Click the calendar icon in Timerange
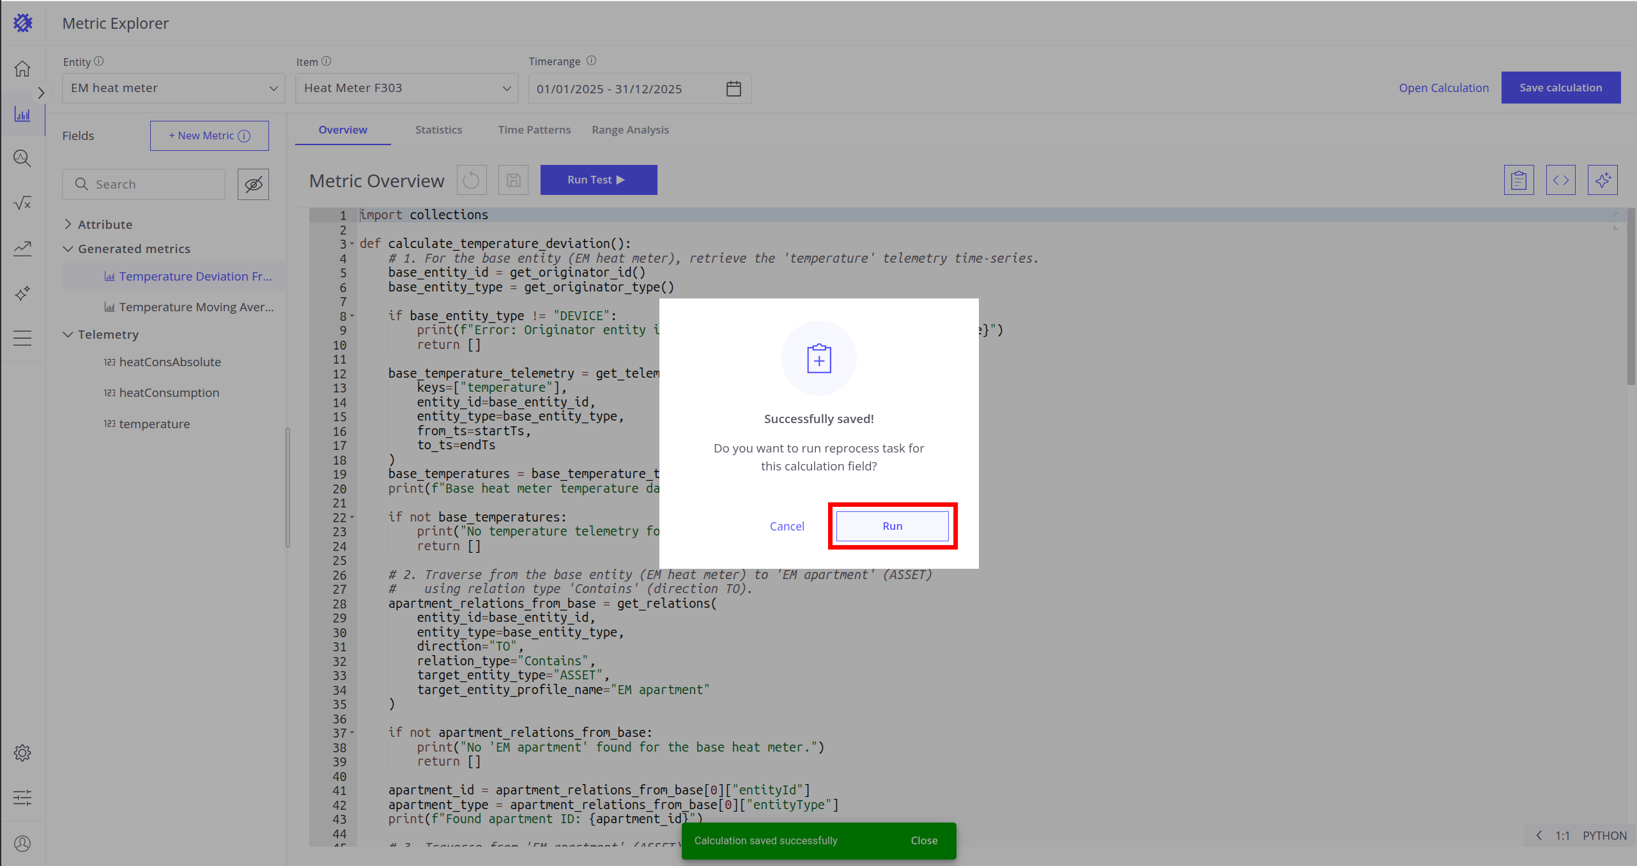The image size is (1637, 866). 734,89
